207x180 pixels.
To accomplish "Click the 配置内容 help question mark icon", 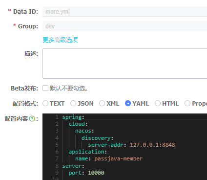I will point(32,118).
